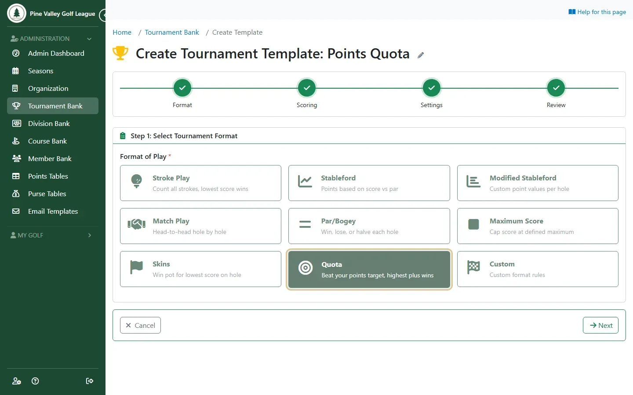Viewport: 633px width, 395px height.
Task: Open Email Templates in the sidebar
Action: point(53,211)
